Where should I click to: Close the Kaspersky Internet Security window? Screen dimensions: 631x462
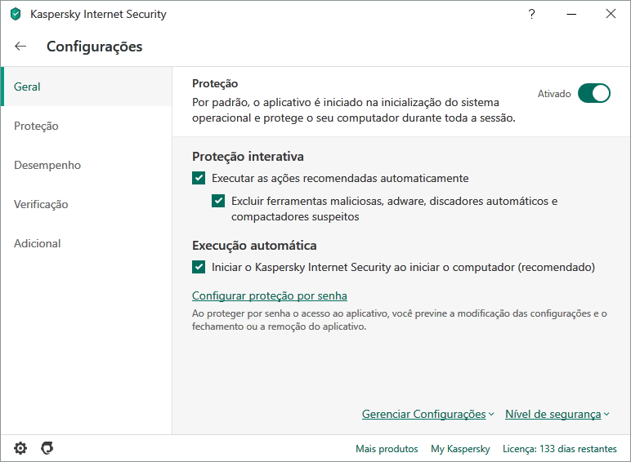611,14
